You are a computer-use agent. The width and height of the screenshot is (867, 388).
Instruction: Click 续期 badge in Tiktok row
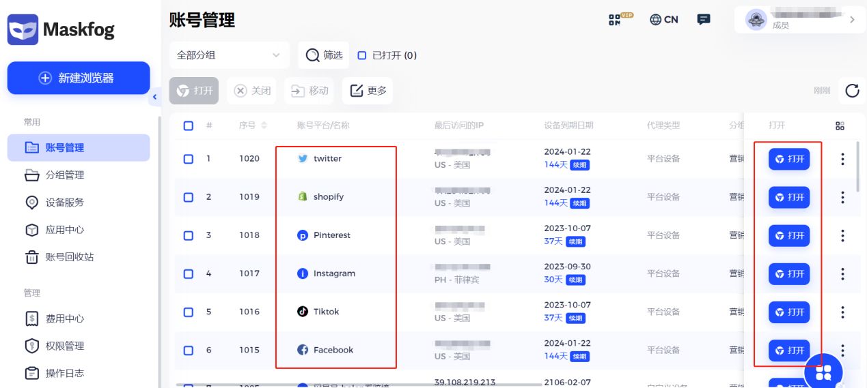point(575,318)
